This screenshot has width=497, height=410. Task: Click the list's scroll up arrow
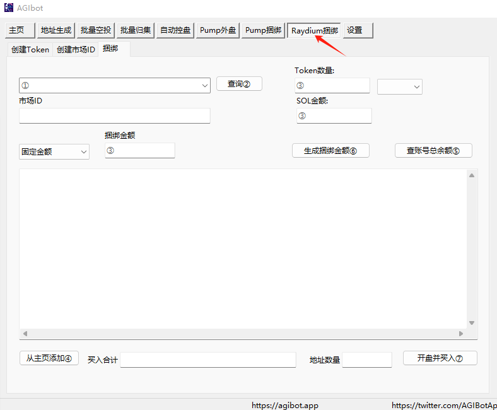[472, 175]
